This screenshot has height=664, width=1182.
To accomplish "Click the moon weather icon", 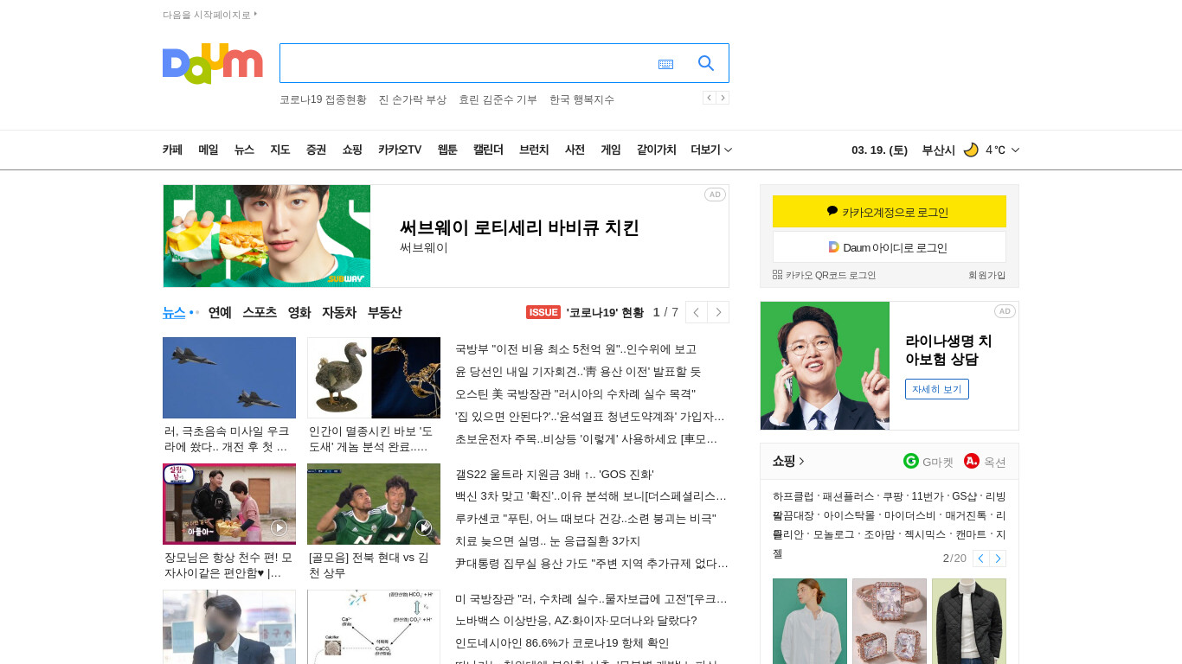I will (x=971, y=150).
